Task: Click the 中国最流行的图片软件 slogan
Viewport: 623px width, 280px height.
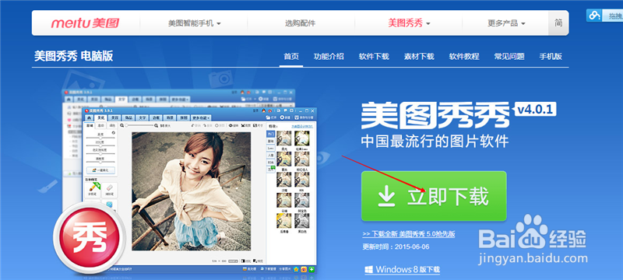Action: point(435,141)
